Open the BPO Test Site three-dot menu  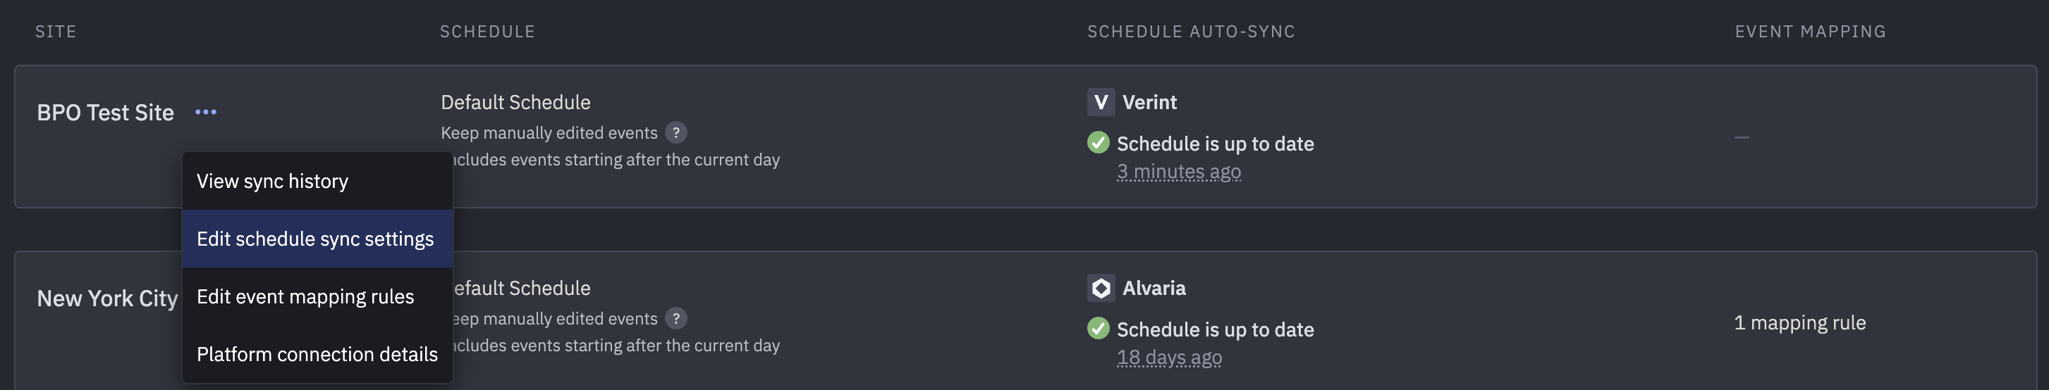(206, 112)
